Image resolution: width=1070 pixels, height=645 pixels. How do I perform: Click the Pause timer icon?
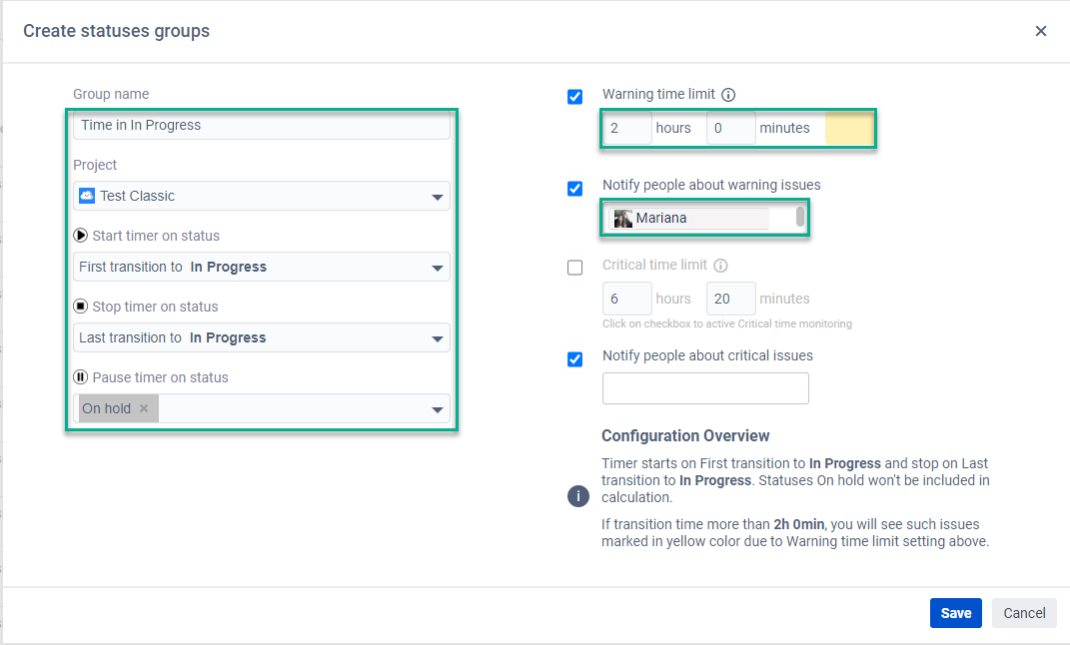pyautogui.click(x=81, y=377)
